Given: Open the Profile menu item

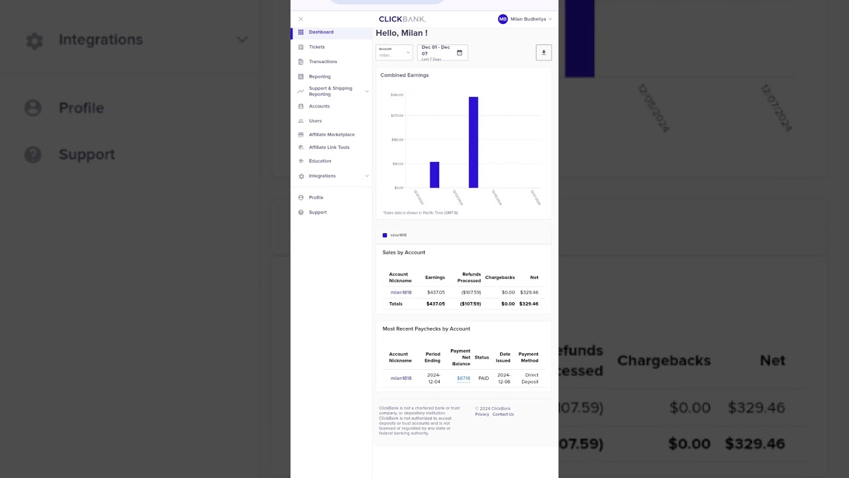Looking at the screenshot, I should click(316, 197).
